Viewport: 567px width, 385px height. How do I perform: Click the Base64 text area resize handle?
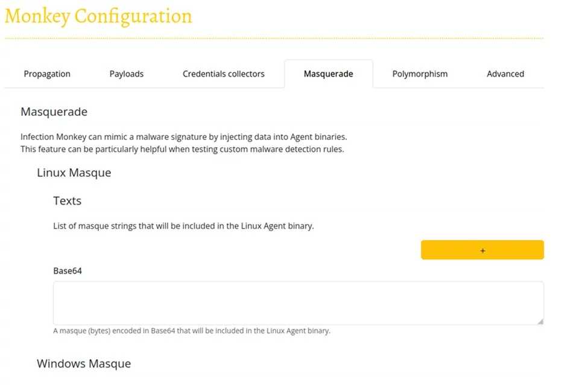click(x=540, y=321)
